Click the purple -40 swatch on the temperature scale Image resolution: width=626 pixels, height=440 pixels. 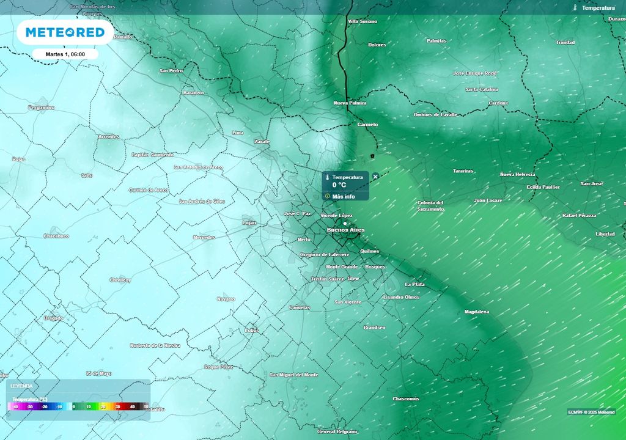(x=15, y=406)
